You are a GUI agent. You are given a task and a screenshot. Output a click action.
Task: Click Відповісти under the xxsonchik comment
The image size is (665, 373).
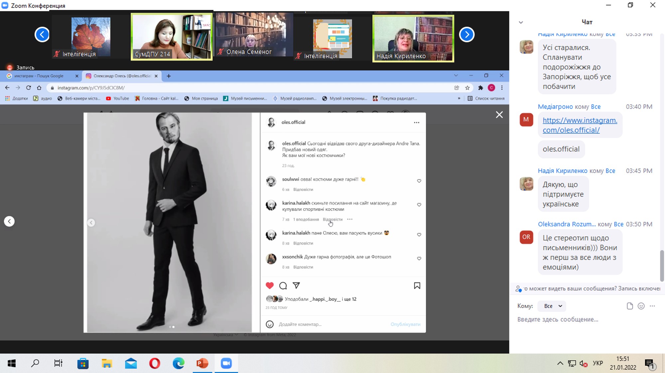[x=303, y=267]
